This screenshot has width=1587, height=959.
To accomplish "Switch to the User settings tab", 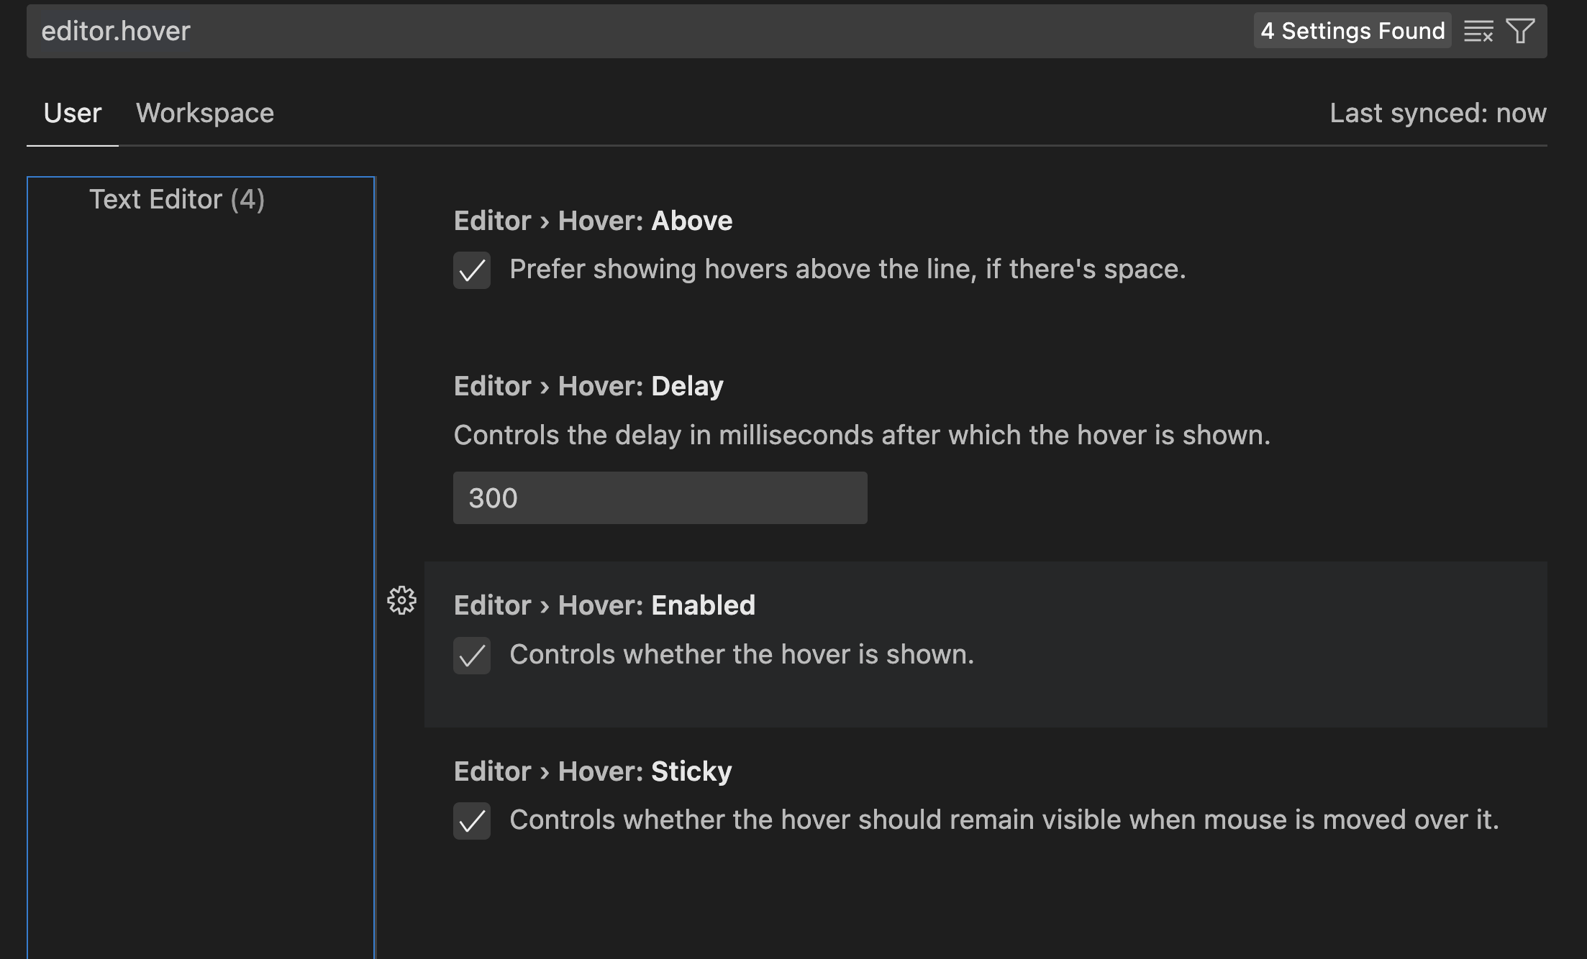I will pyautogui.click(x=73, y=113).
